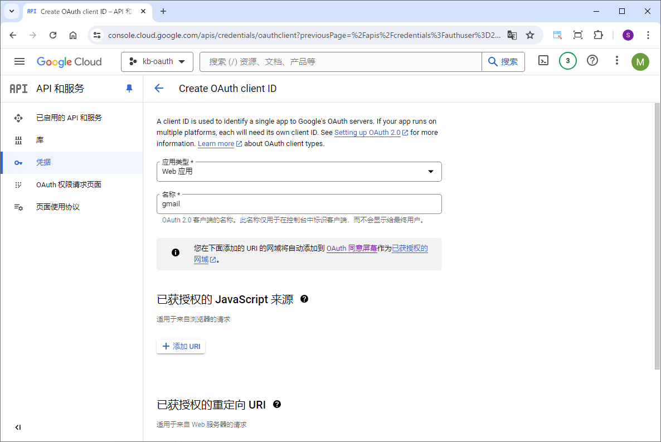
Task: Activate Cloud Shell terminal icon
Action: pos(543,61)
